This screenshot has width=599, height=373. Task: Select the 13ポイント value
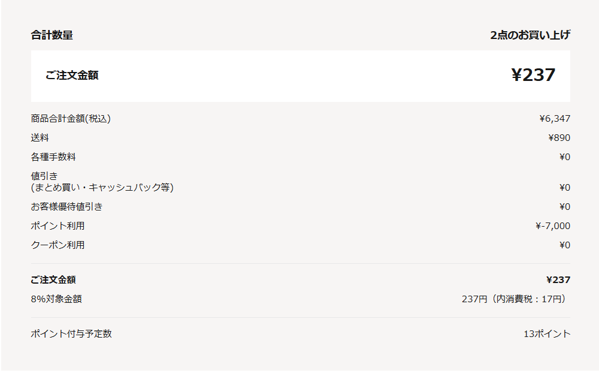[547, 334]
